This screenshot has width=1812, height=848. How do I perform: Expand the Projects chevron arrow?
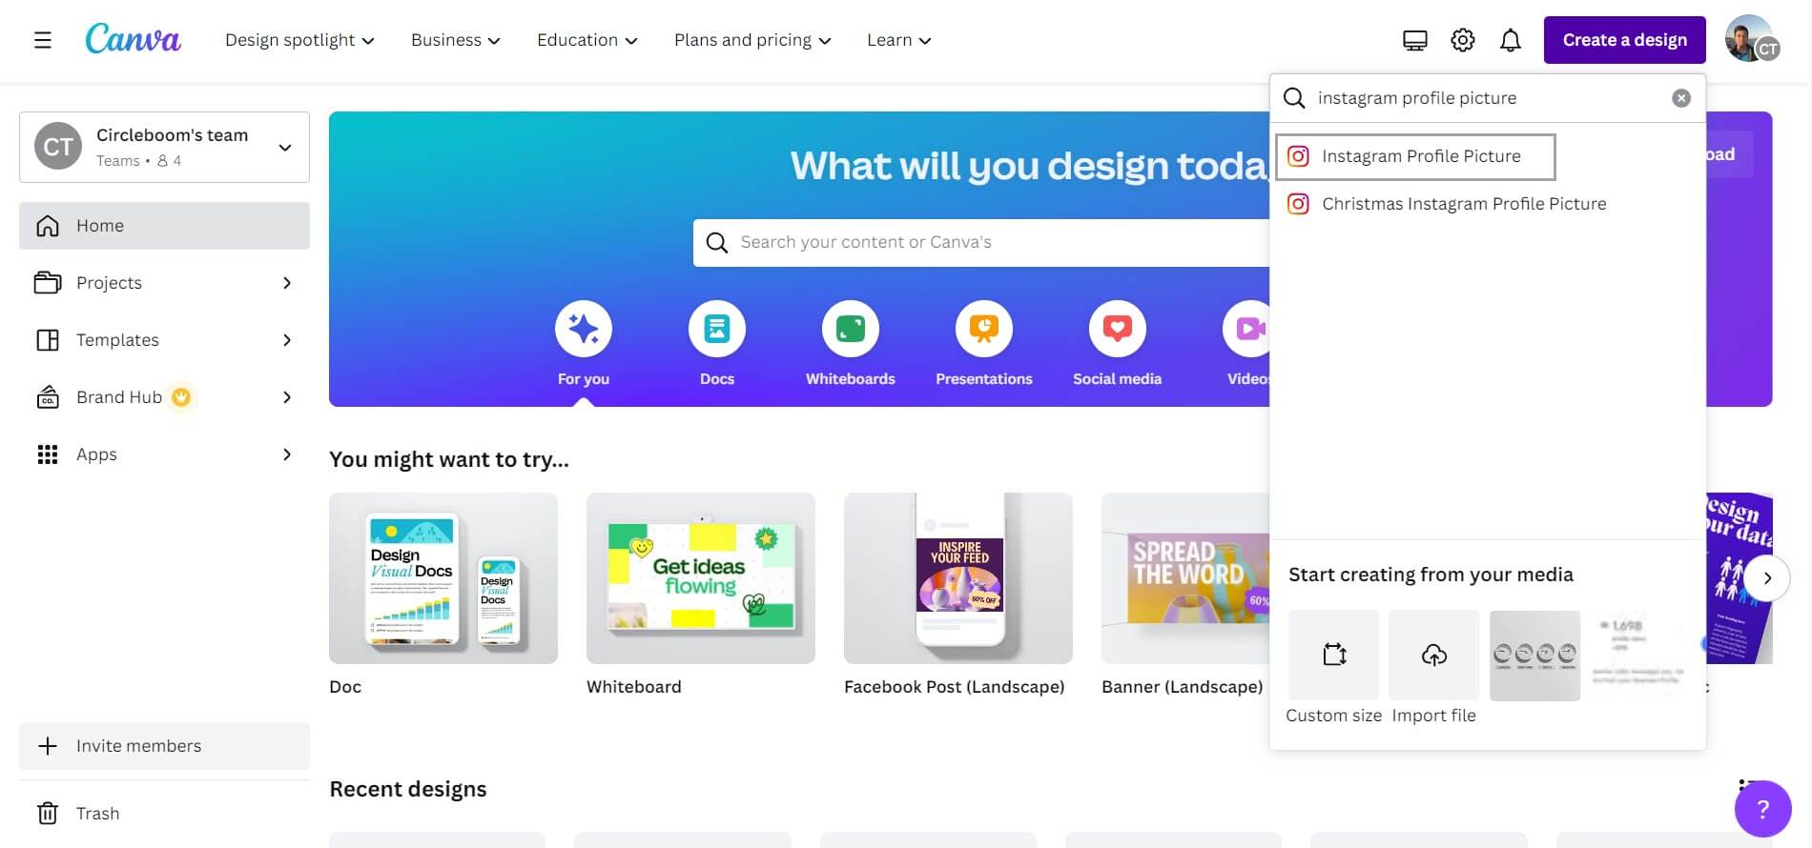pos(287,283)
